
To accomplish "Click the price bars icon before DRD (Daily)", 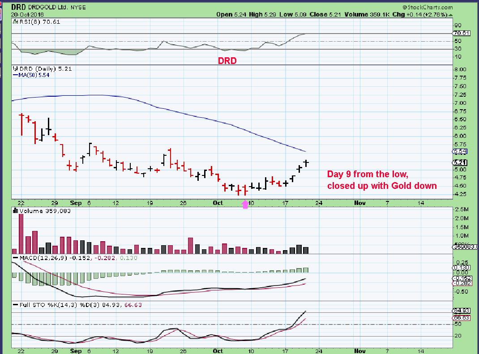I will [15, 69].
